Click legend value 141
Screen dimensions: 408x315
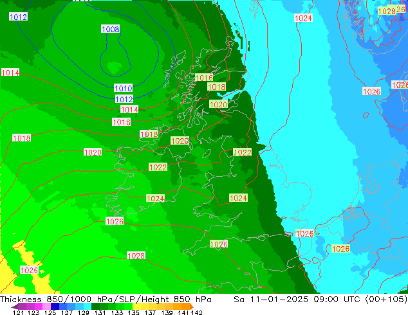coord(183,312)
